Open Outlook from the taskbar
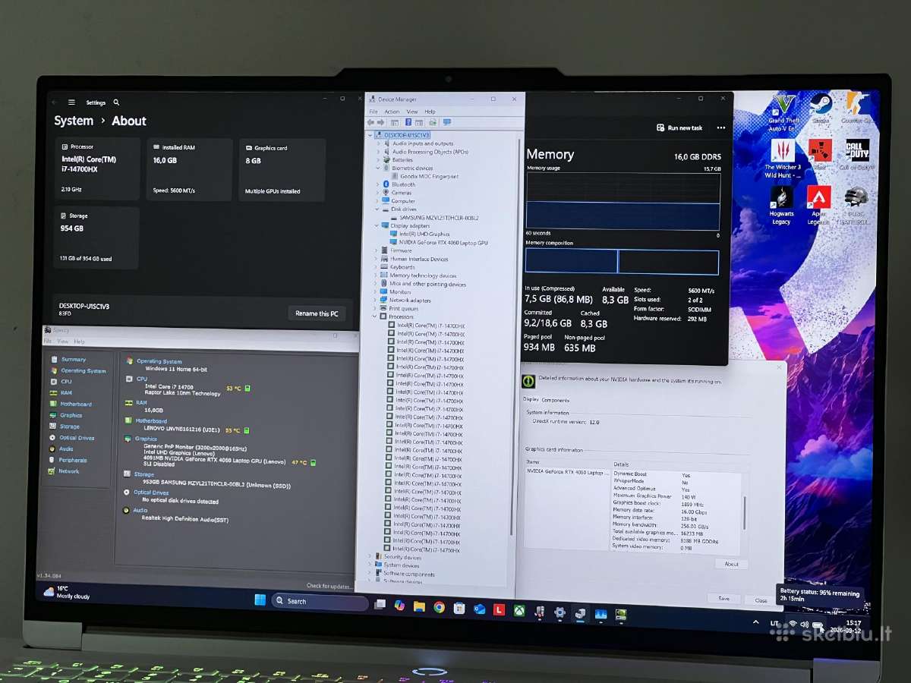The image size is (911, 683). coord(479,609)
